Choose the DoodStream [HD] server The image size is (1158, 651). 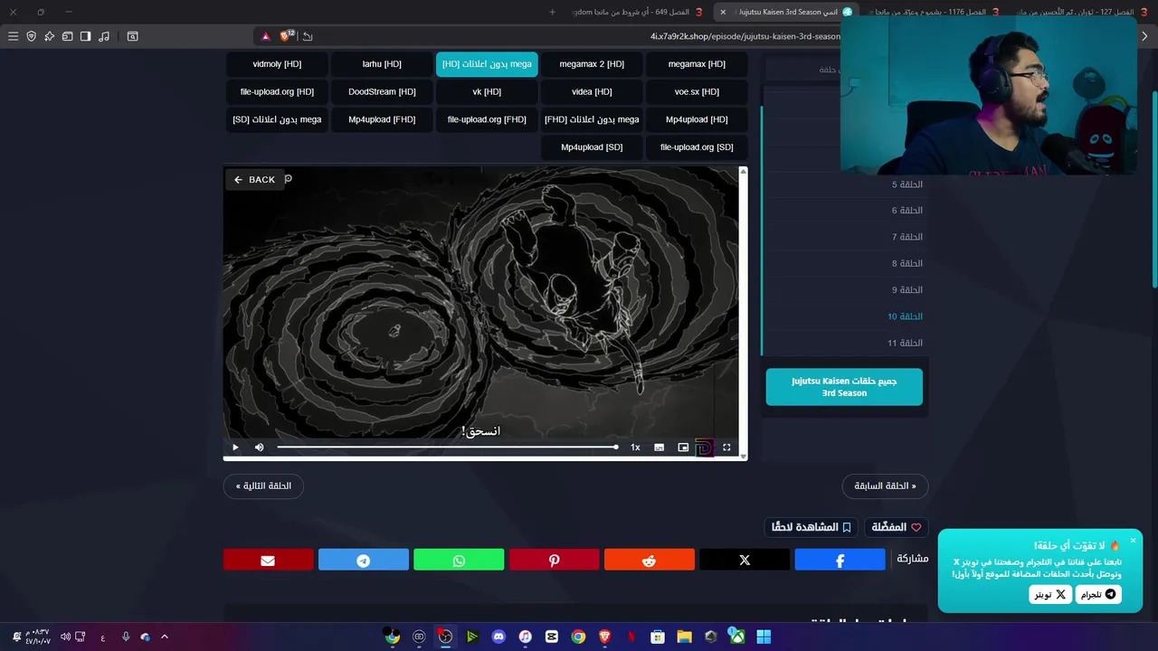tap(382, 92)
